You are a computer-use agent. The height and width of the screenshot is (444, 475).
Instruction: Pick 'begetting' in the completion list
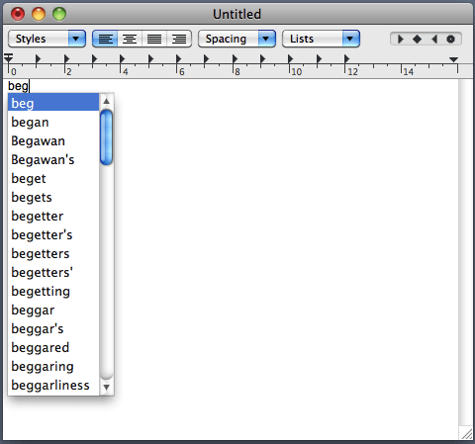53,291
